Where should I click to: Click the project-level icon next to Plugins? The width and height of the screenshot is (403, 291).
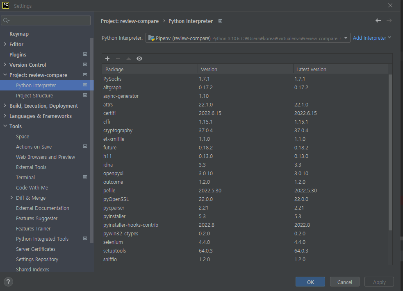85,54
